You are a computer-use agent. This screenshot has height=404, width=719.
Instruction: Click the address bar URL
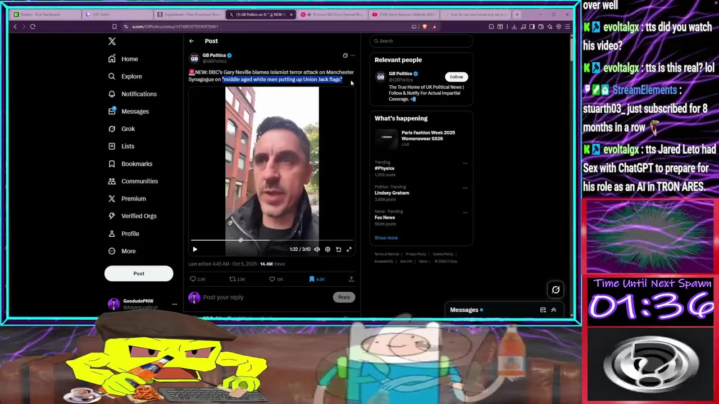[175, 26]
